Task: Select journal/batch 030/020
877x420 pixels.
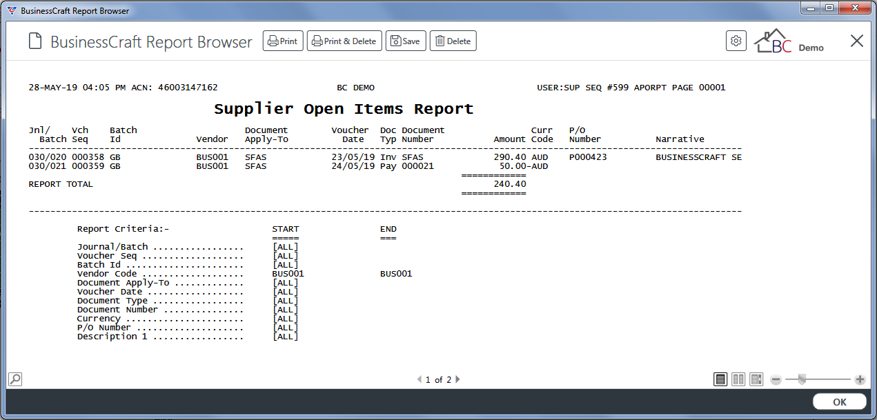Action: [x=47, y=157]
